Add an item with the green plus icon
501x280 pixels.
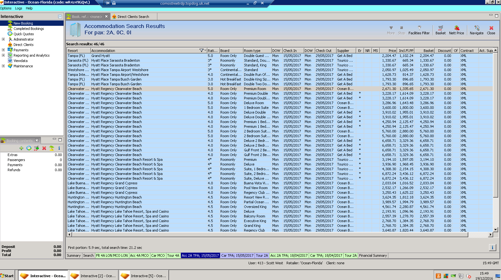pos(21,148)
